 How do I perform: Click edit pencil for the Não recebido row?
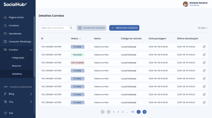[204, 63]
